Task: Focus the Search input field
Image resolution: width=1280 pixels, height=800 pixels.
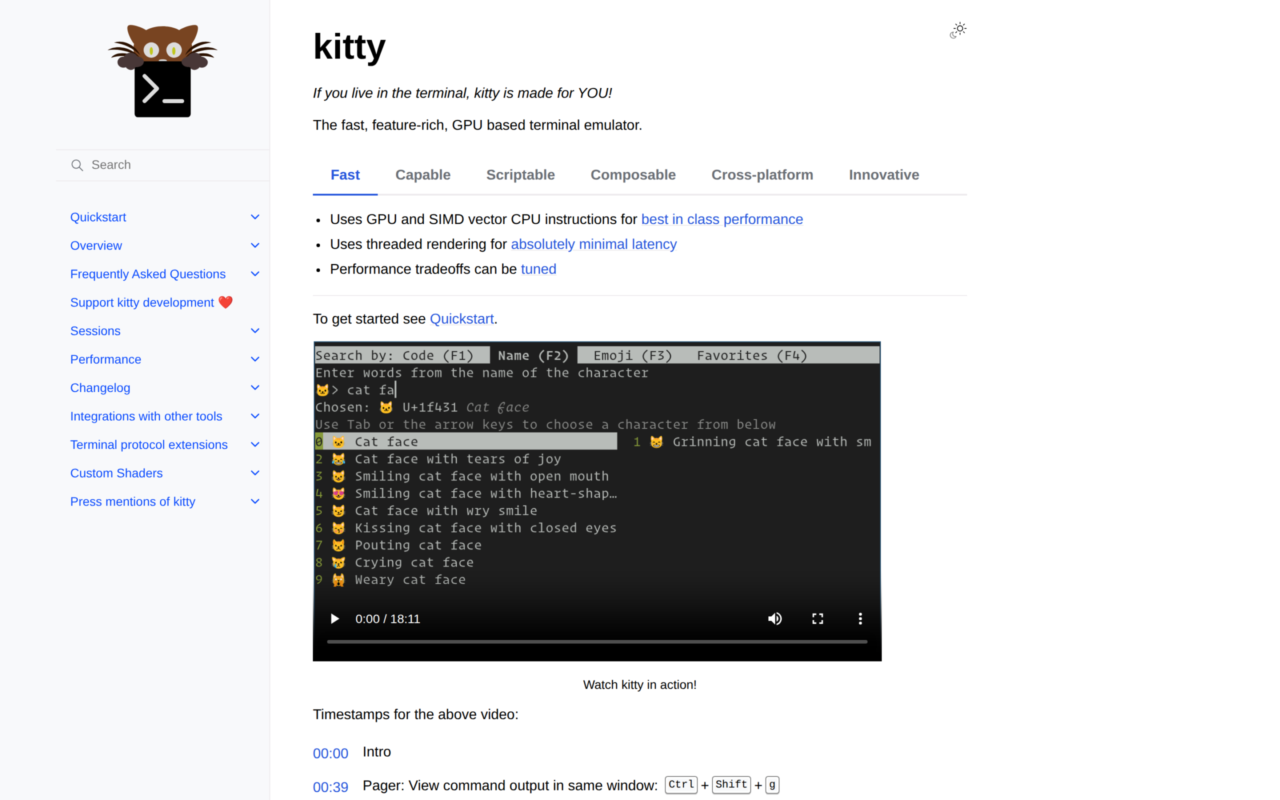Action: point(163,165)
